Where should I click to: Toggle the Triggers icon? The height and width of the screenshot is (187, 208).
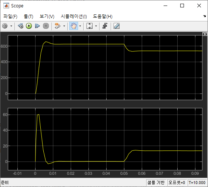(x=105, y=26)
